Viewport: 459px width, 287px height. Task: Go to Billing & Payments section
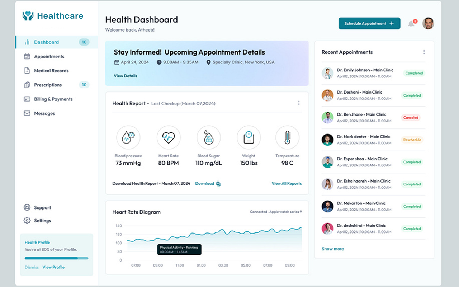coord(53,99)
